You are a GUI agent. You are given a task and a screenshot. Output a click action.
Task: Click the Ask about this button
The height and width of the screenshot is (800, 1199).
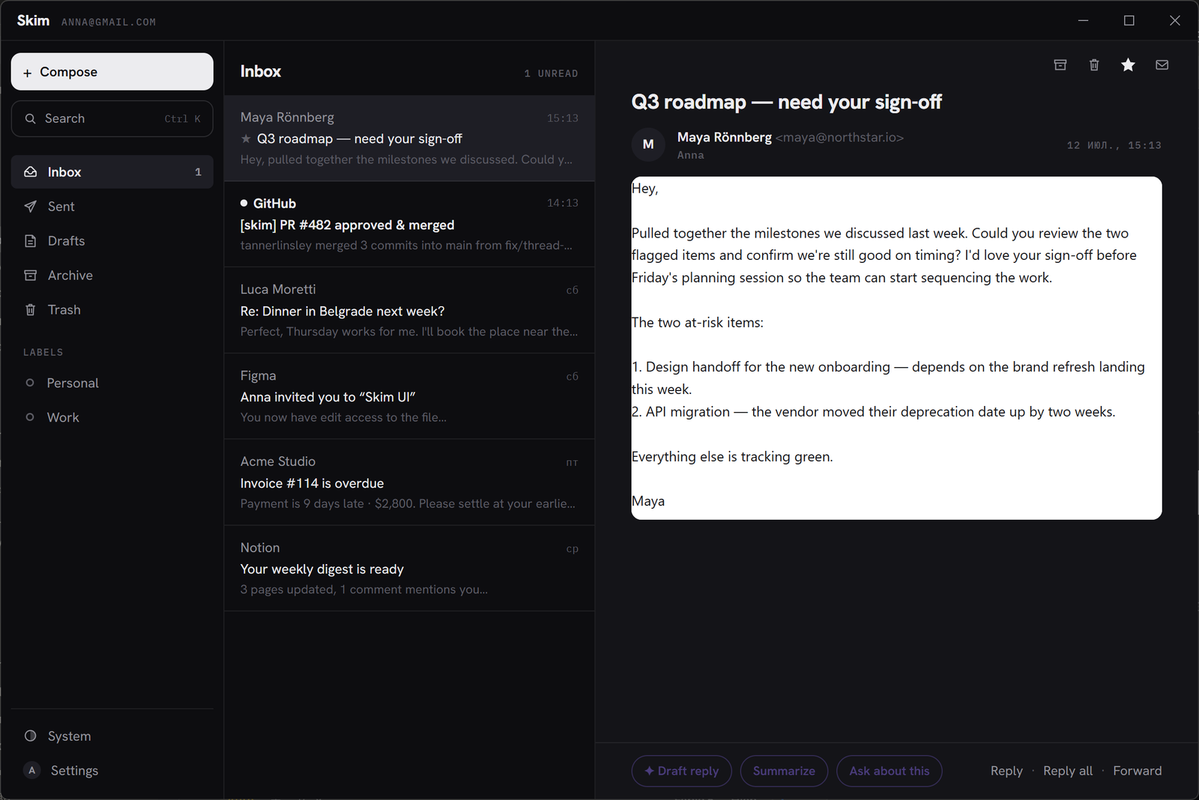point(890,772)
